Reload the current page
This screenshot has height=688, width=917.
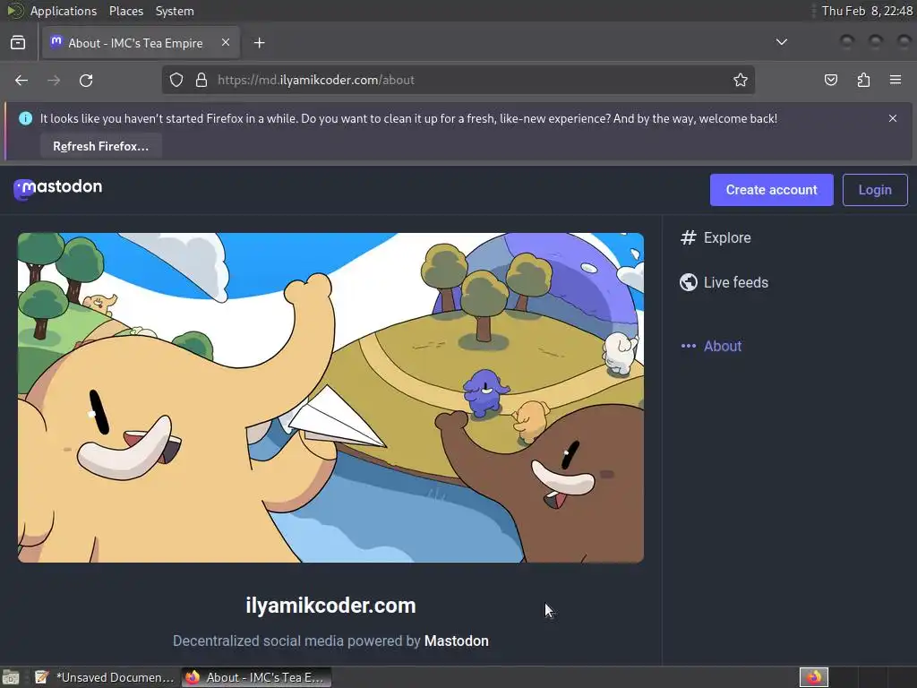coord(86,80)
